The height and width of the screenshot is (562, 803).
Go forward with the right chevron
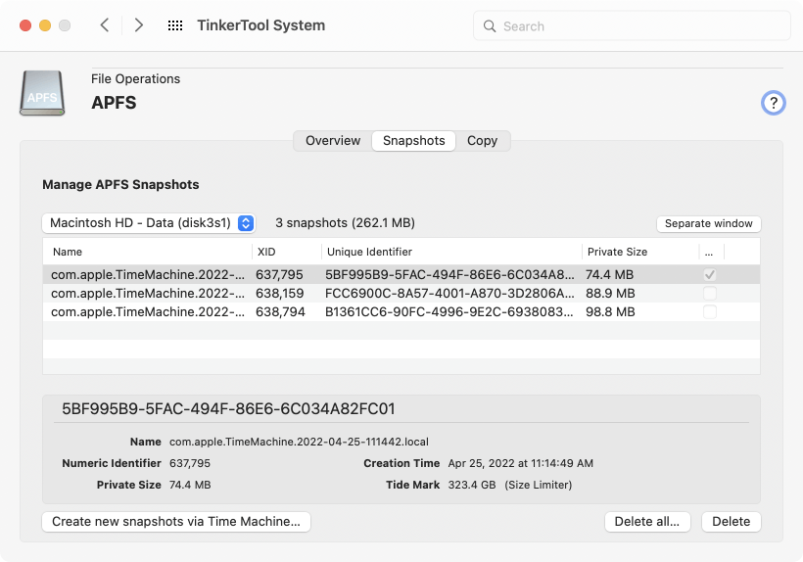click(x=138, y=25)
